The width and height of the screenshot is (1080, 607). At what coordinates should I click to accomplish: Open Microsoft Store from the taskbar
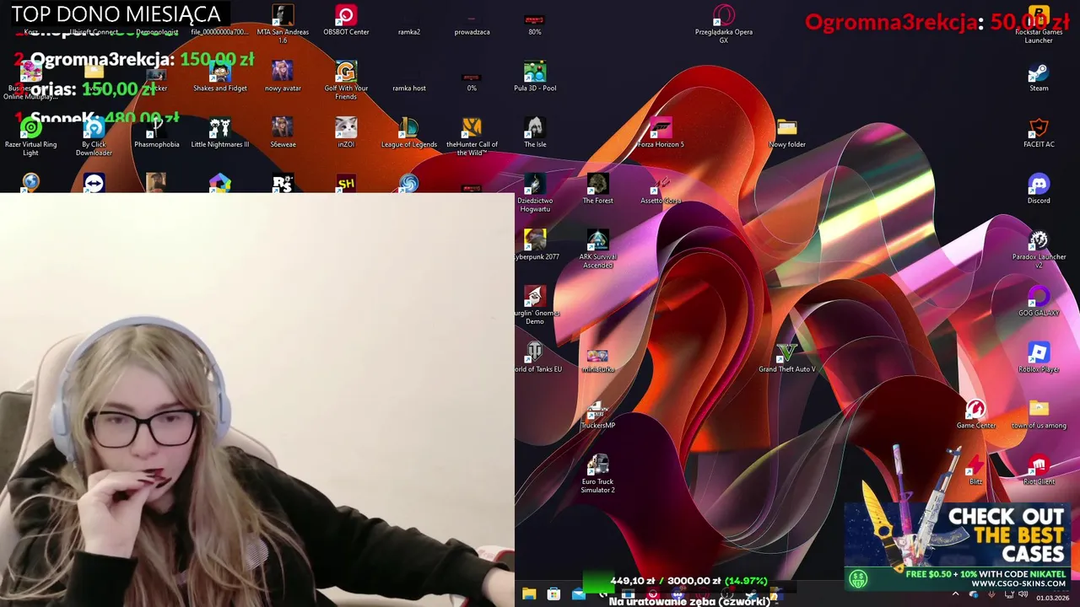click(x=553, y=594)
